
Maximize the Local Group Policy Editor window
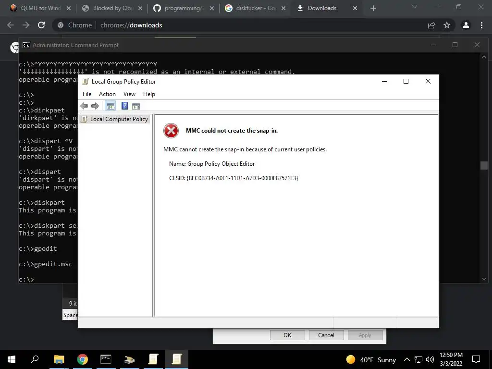click(x=406, y=81)
